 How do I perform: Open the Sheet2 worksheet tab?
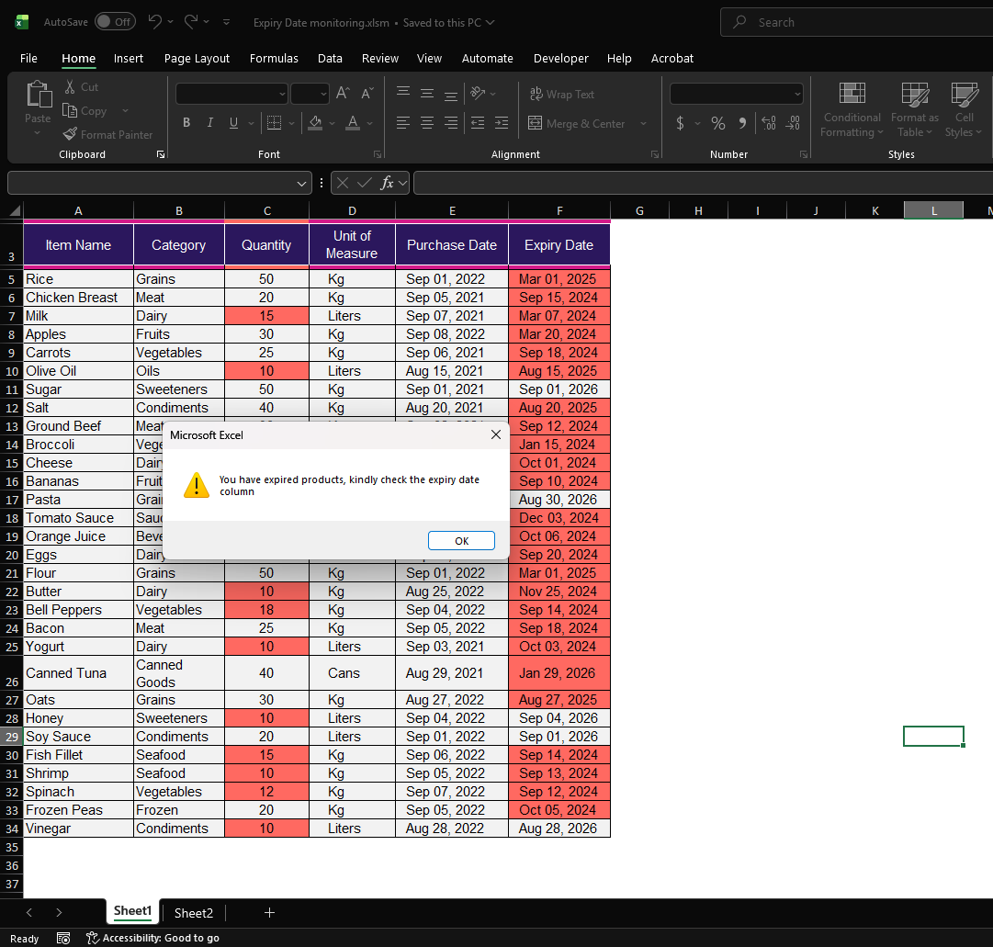pos(193,912)
